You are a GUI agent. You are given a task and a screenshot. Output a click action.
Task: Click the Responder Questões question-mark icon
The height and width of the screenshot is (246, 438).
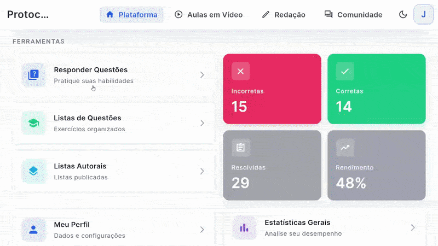tap(33, 75)
